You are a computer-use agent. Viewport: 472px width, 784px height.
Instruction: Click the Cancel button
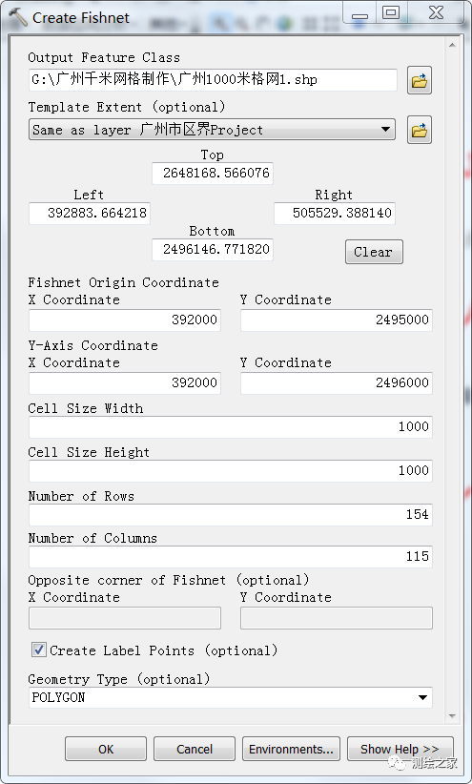click(195, 749)
